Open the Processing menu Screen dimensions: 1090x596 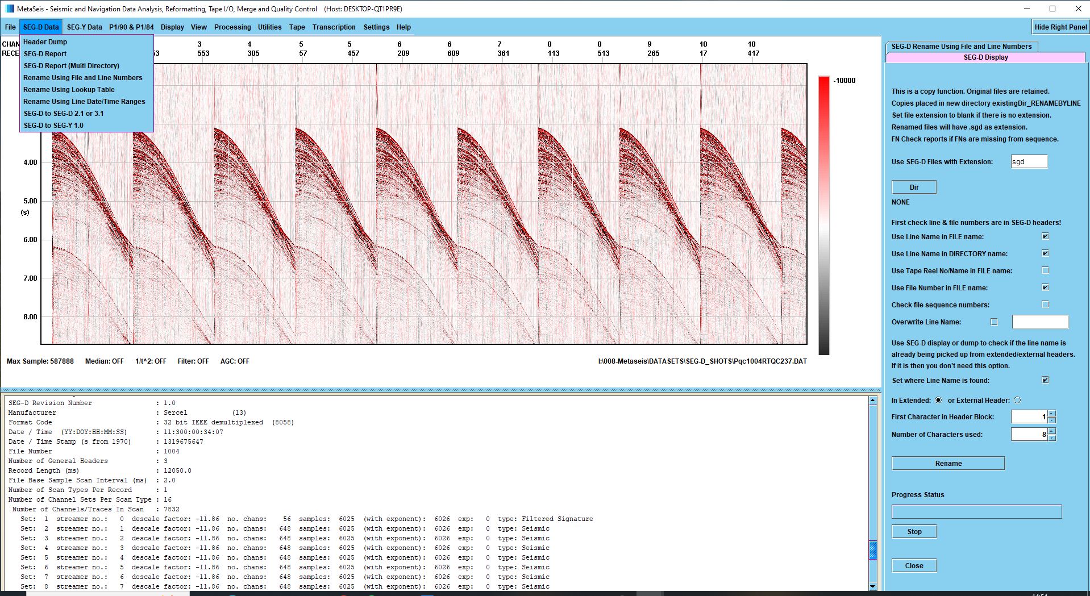[x=232, y=27]
